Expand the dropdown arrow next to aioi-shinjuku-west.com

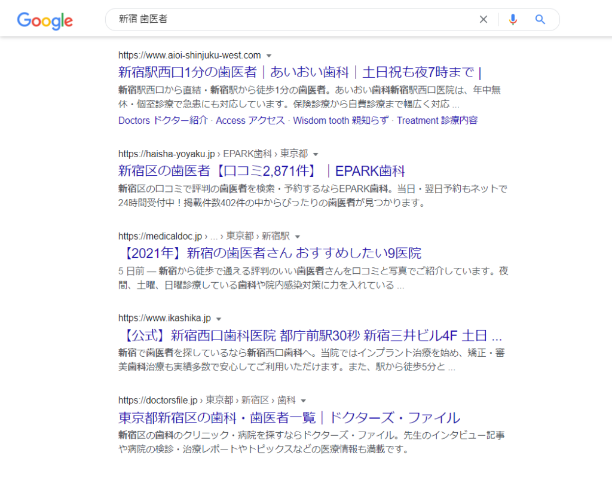click(268, 56)
